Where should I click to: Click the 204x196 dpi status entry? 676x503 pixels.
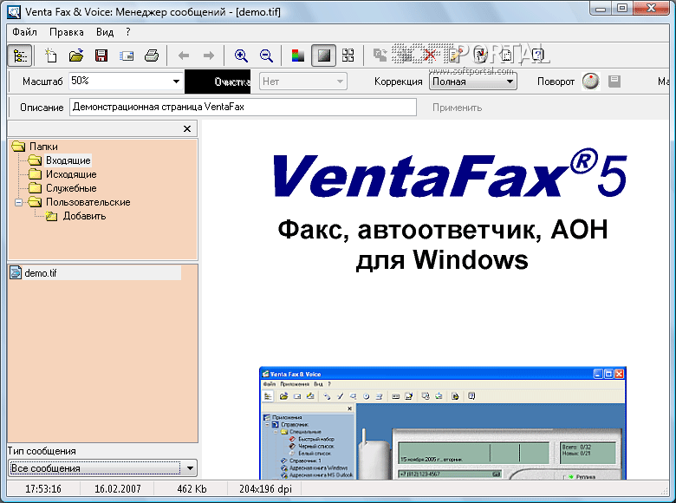[x=265, y=489]
